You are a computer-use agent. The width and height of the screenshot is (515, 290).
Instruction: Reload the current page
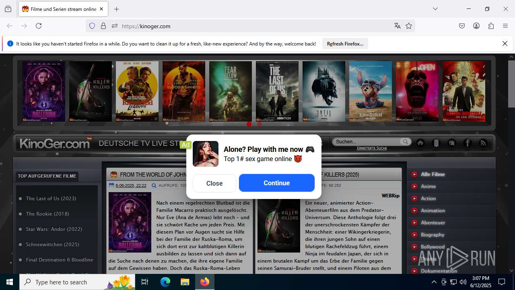click(x=39, y=26)
